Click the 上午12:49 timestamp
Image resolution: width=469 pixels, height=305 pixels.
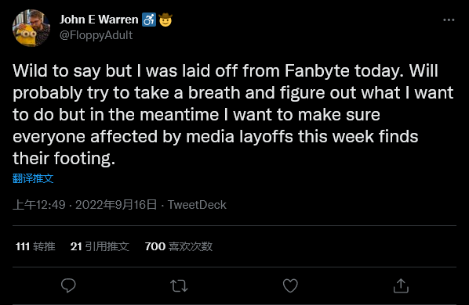pyautogui.click(x=39, y=205)
